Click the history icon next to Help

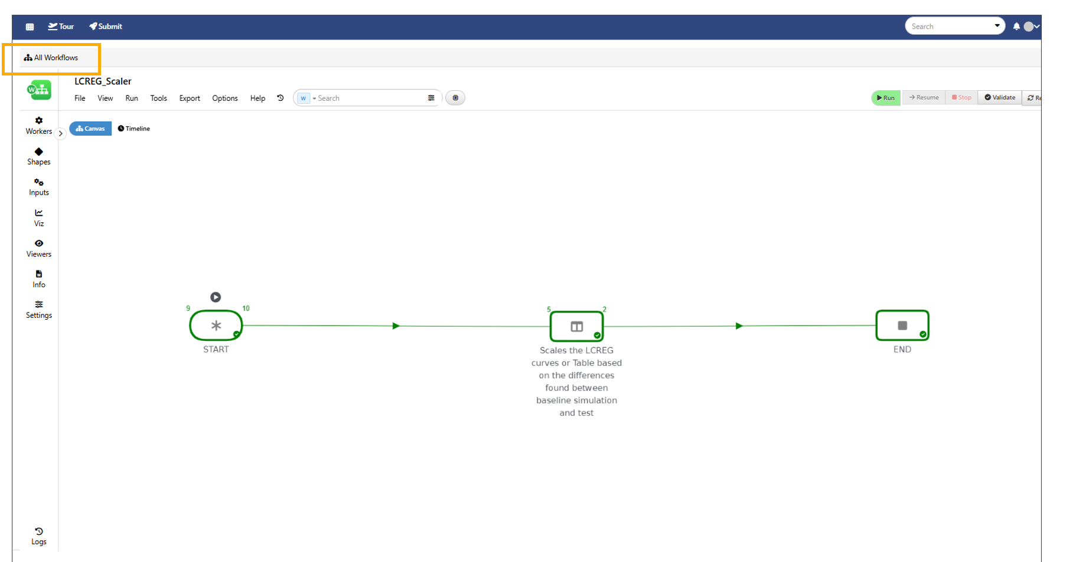pos(281,98)
